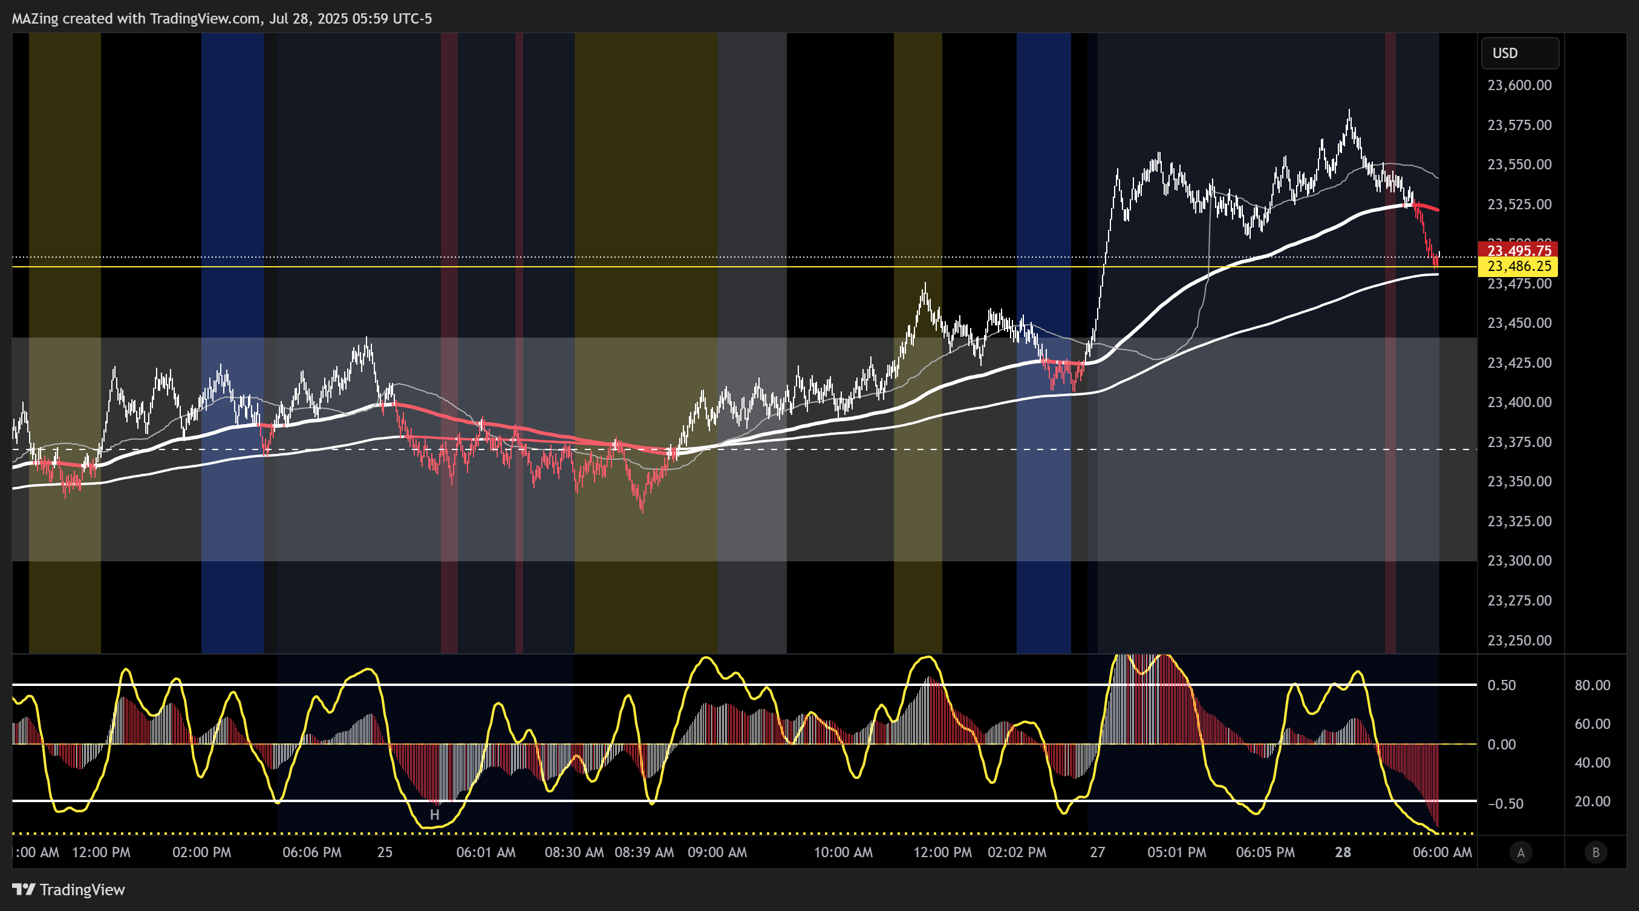This screenshot has width=1639, height=911.
Task: Click the 23,450.00 price axis label
Action: 1519,322
